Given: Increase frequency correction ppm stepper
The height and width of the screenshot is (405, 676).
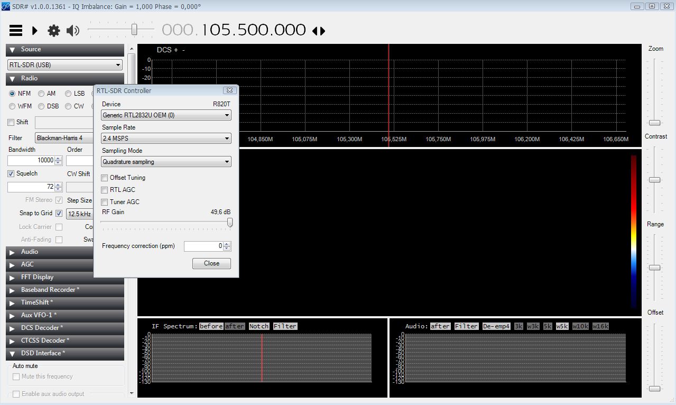Looking at the screenshot, I should point(227,244).
